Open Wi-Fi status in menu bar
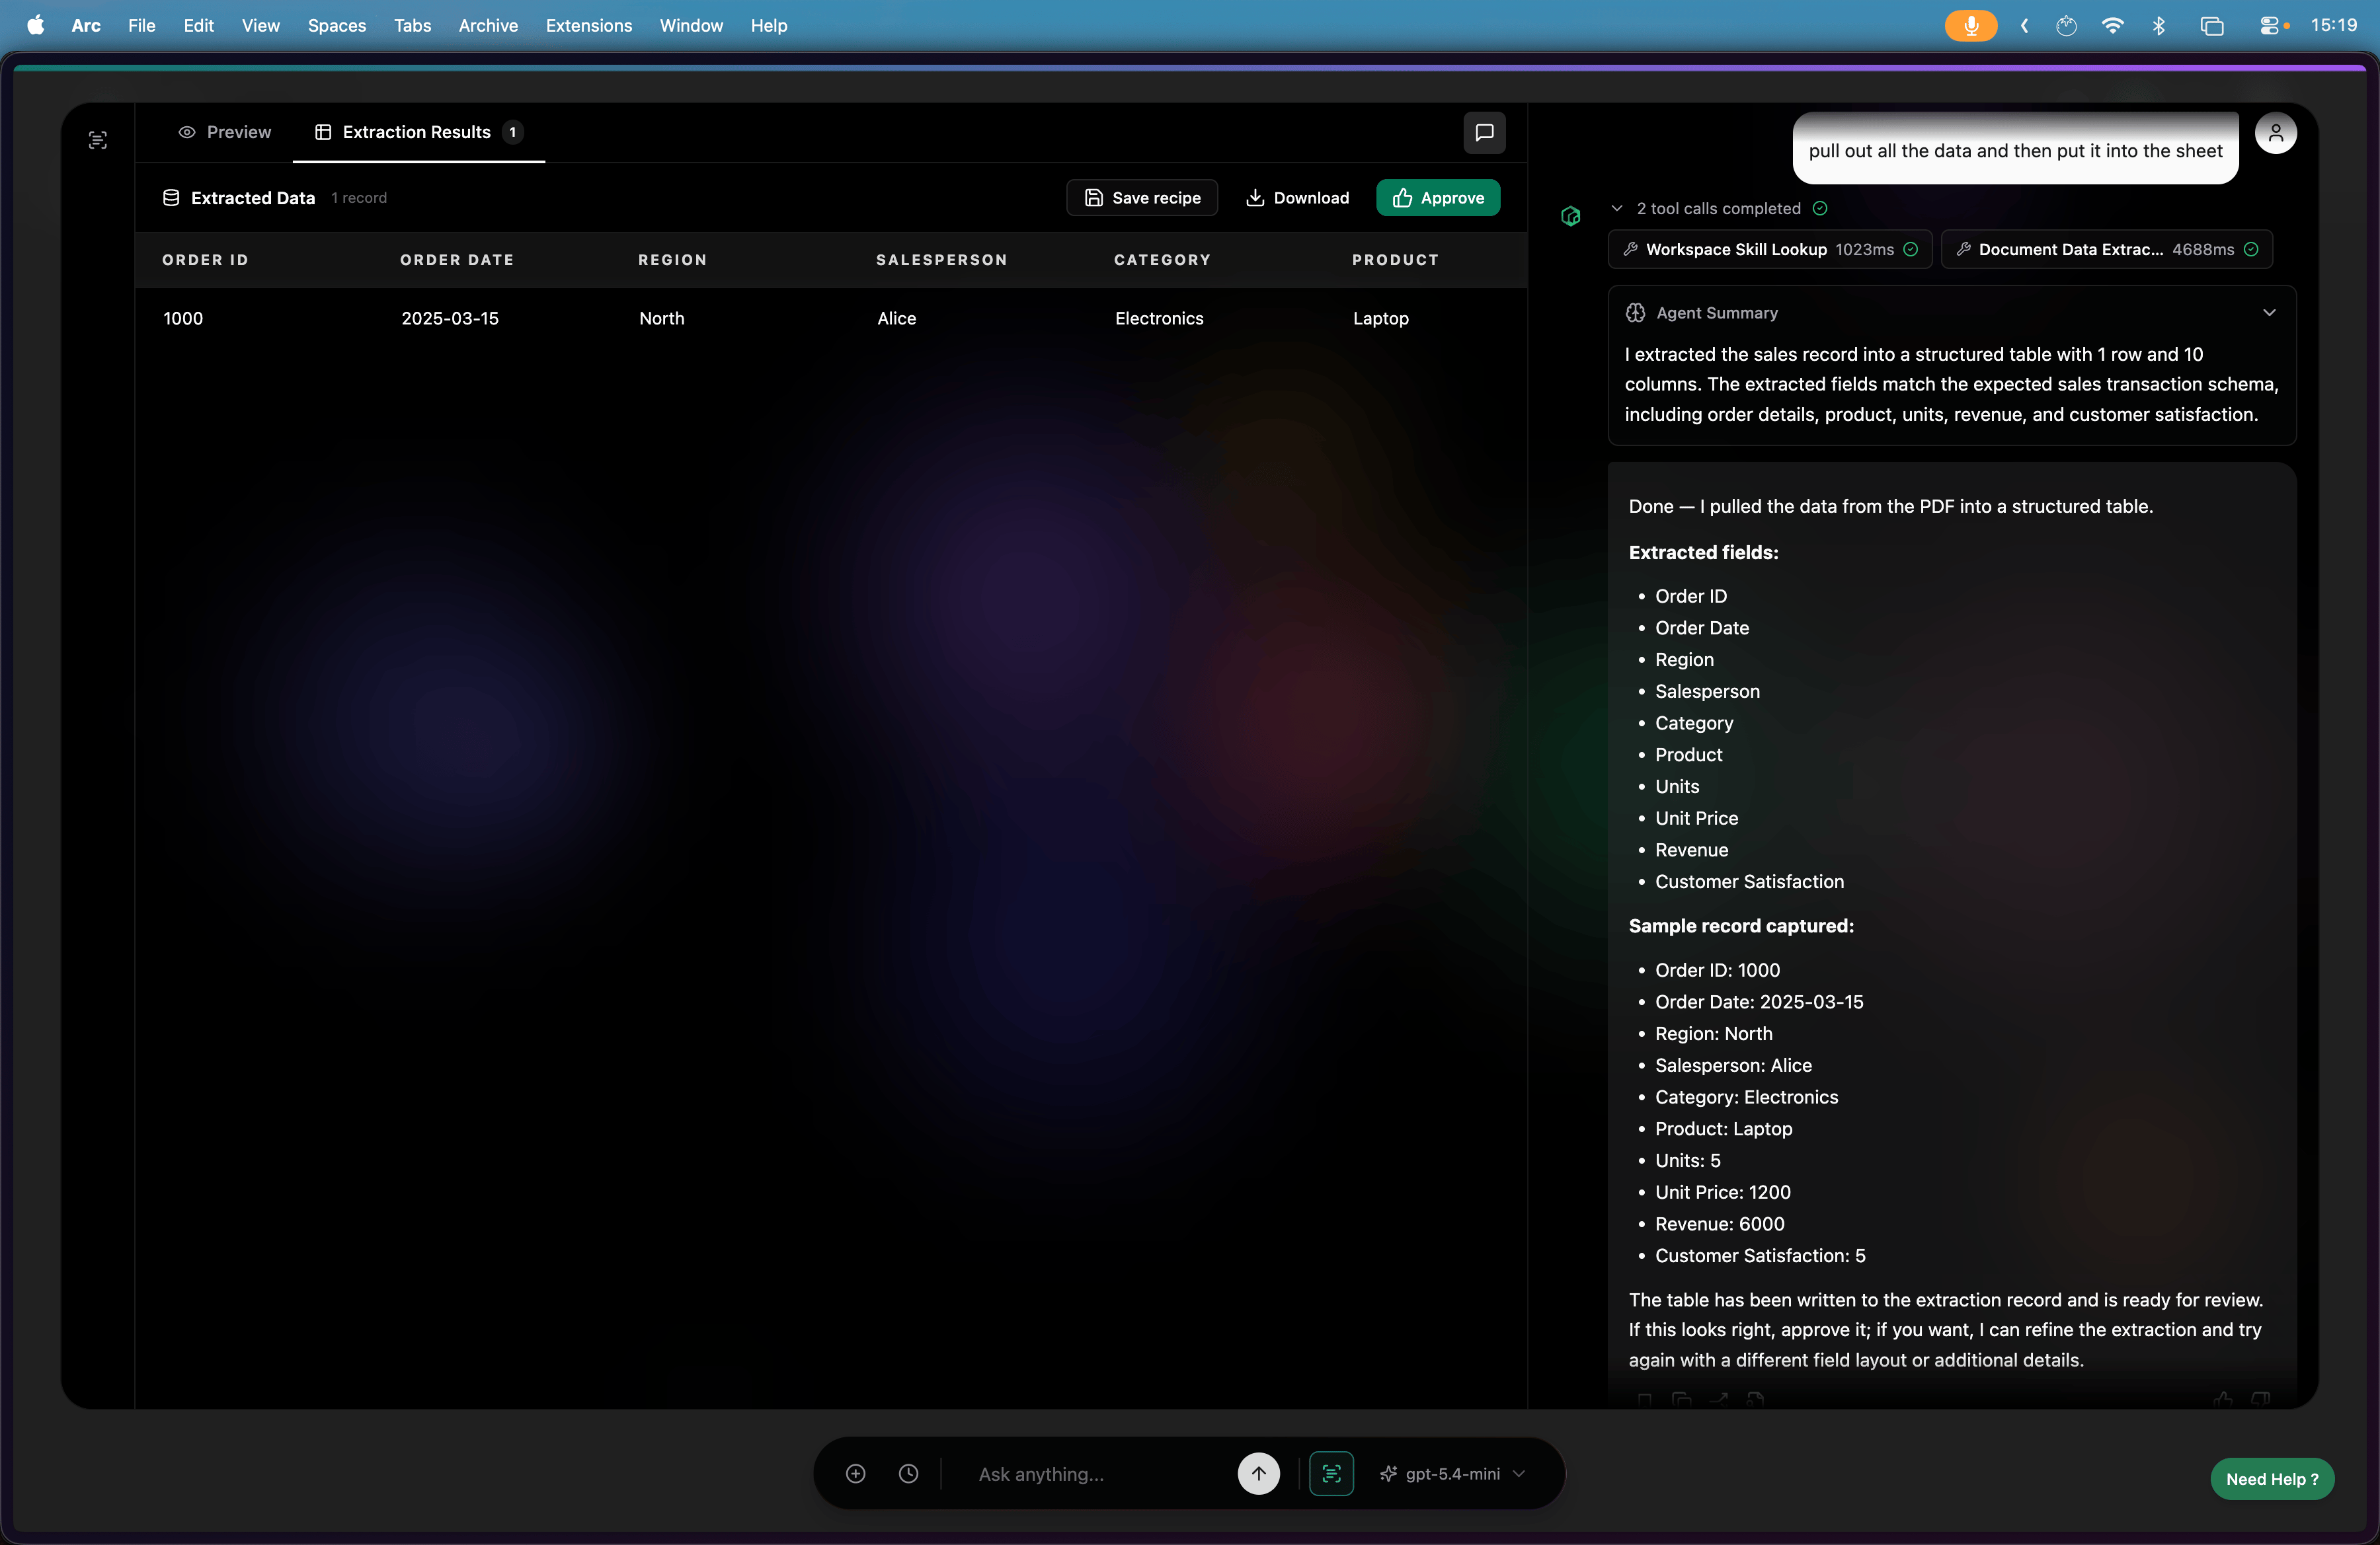This screenshot has height=1545, width=2380. [2112, 25]
